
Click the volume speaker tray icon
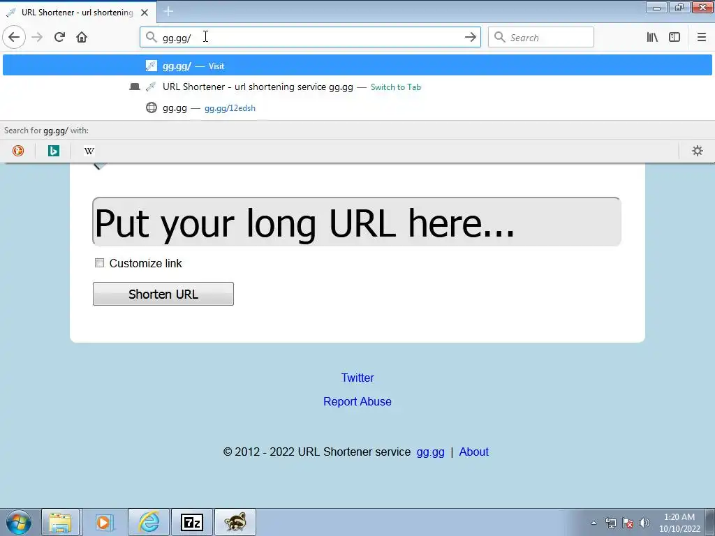(644, 523)
